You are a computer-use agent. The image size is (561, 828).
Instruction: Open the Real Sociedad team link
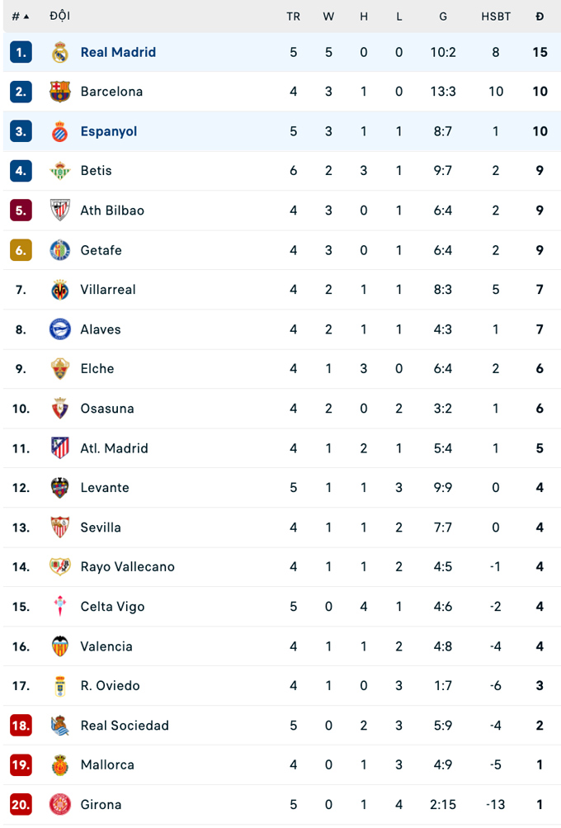(125, 726)
